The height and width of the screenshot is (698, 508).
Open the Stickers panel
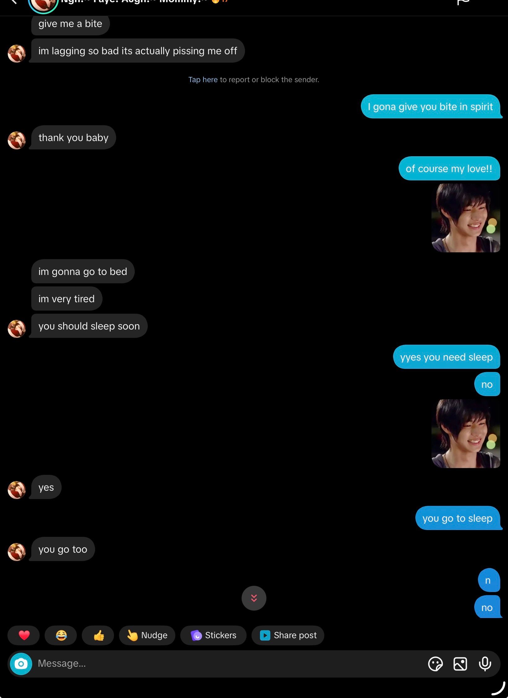213,635
